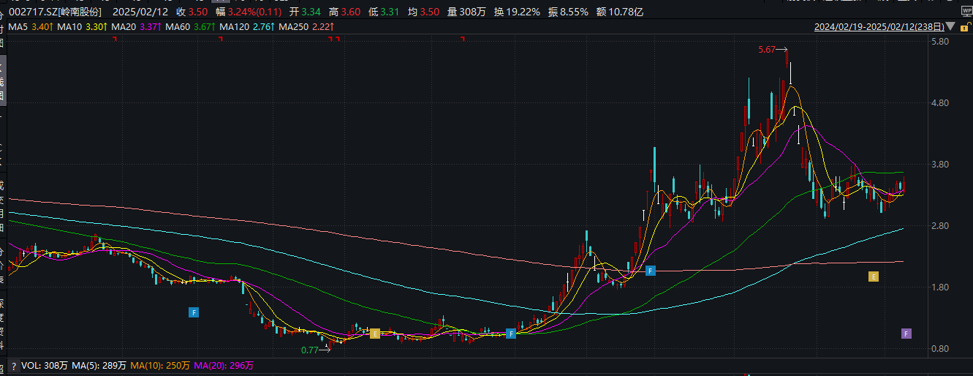This screenshot has height=376, width=973.
Task: Click the 5.67 high price marker
Action: click(x=767, y=50)
